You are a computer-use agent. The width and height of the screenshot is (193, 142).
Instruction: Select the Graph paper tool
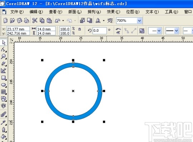pyautogui.click(x=4, y=92)
